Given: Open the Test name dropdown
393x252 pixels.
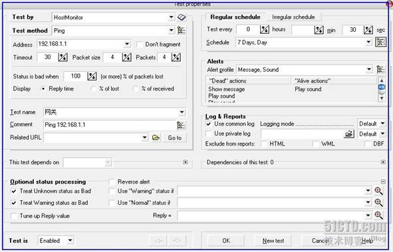Looking at the screenshot, I should point(182,112).
